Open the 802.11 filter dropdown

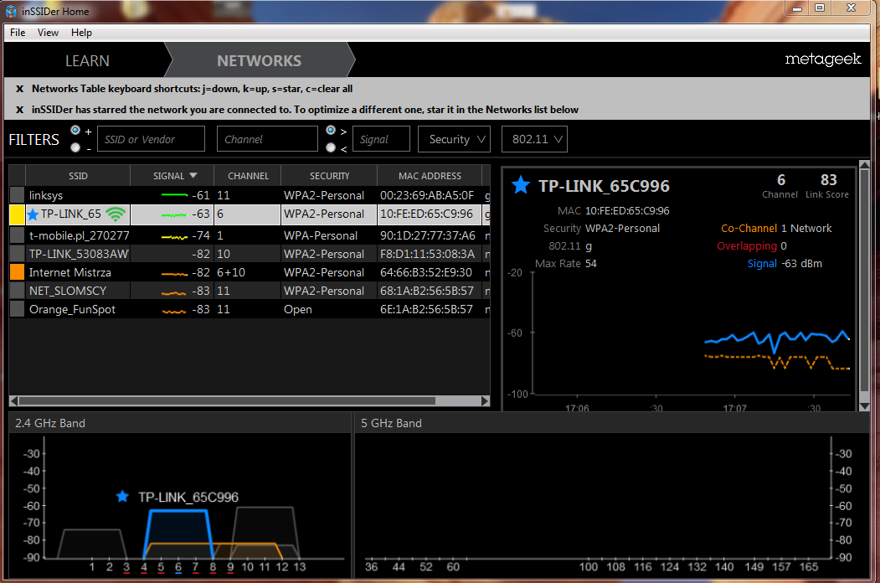coord(534,140)
